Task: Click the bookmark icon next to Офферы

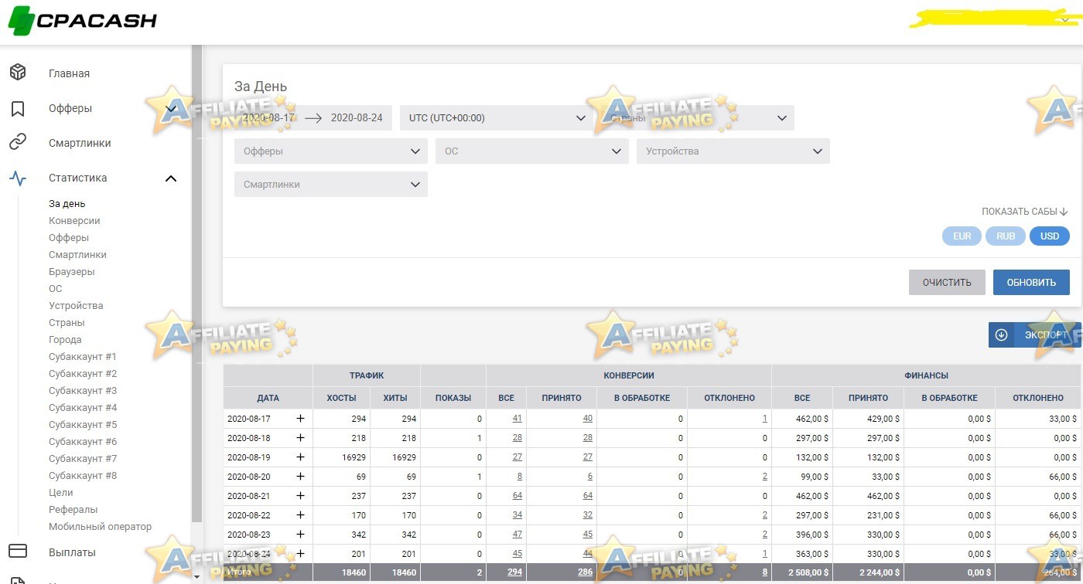Action: (18, 108)
